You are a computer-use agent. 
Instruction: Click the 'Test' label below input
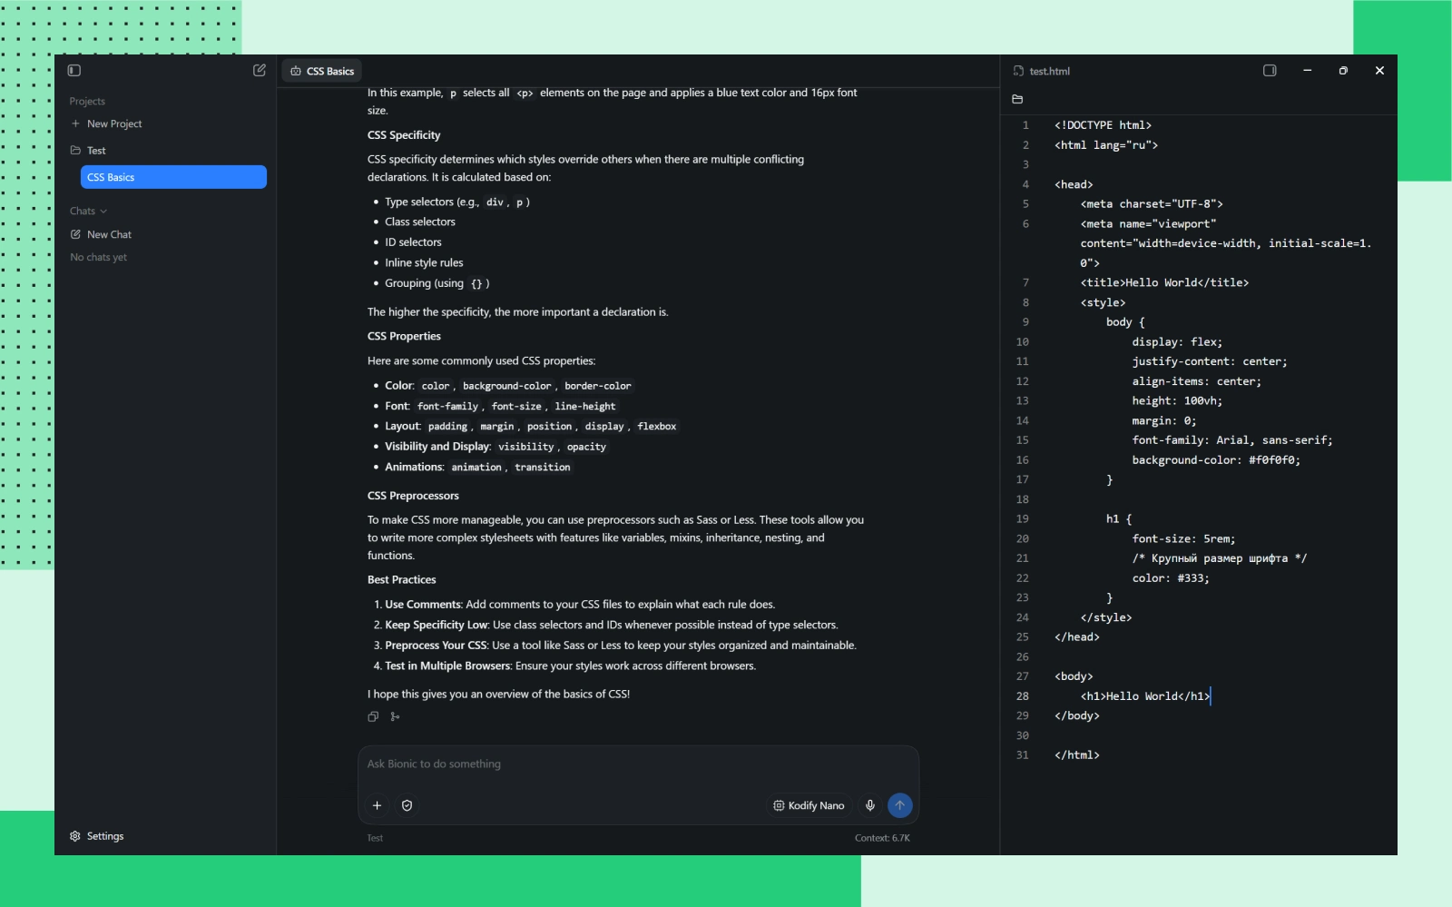[375, 838]
